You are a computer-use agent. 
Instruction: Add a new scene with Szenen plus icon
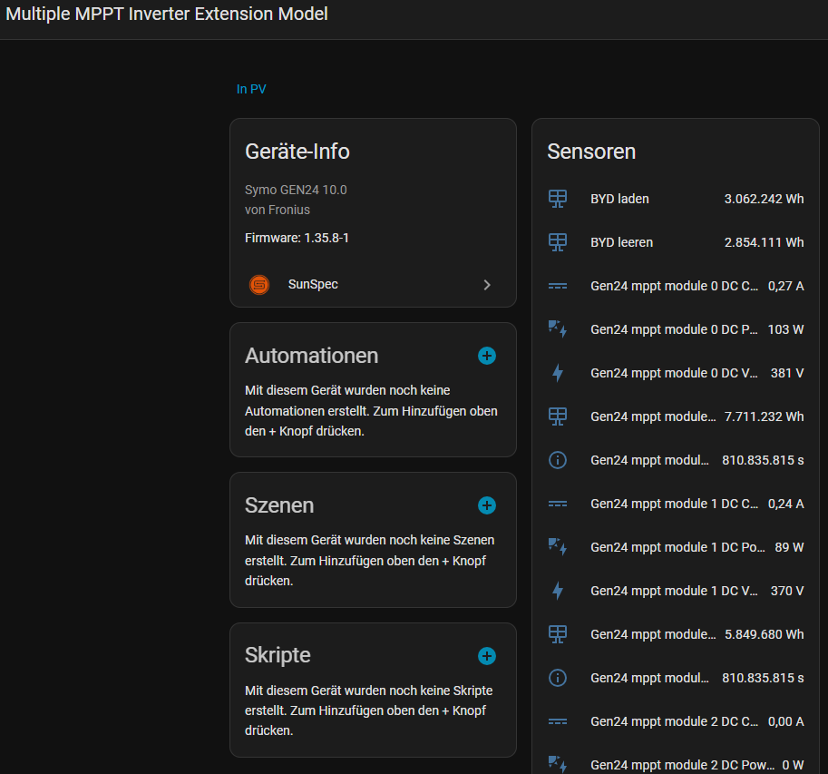click(x=487, y=505)
